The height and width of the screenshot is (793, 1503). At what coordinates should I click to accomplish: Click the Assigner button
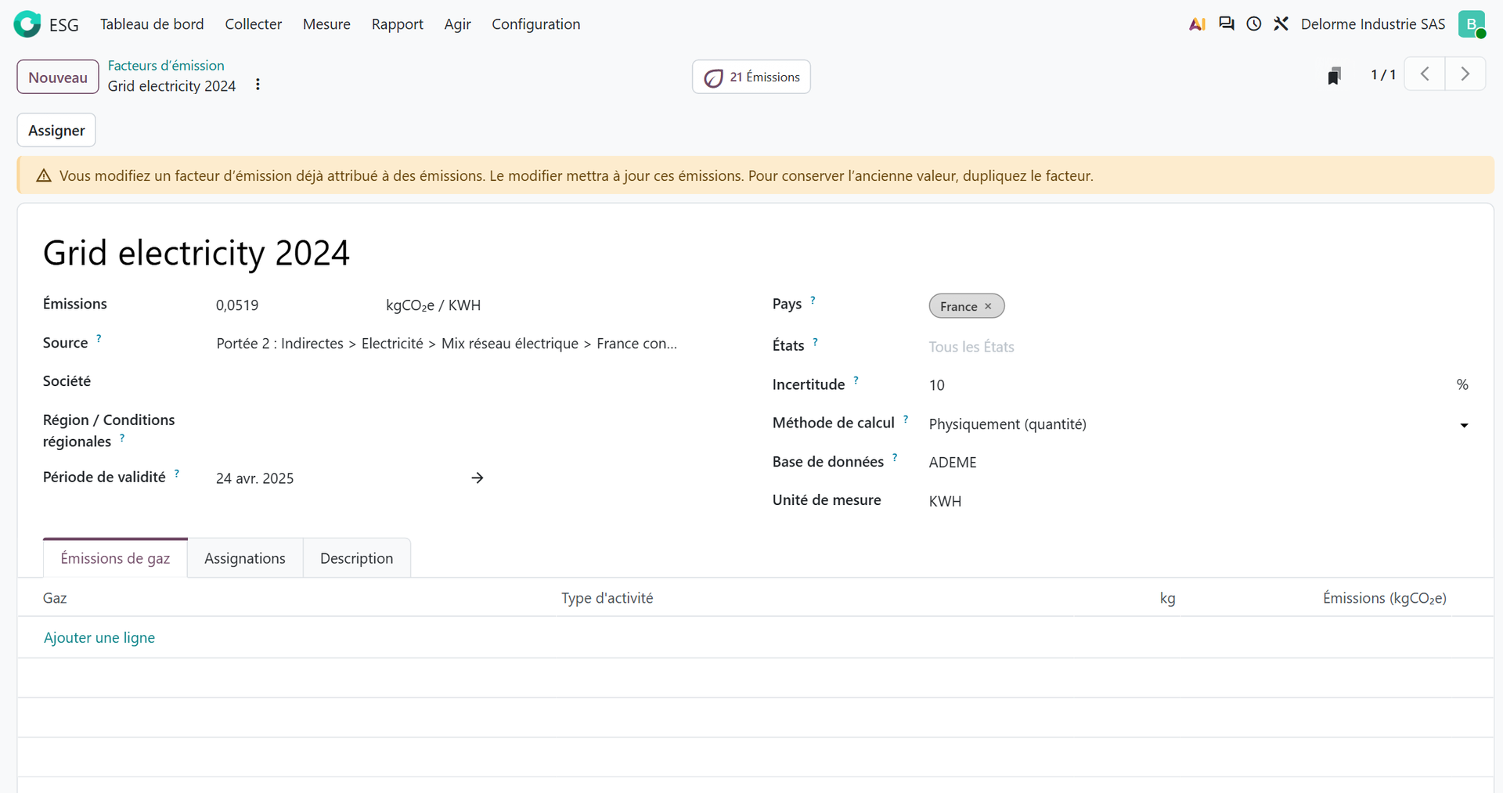[x=56, y=130]
